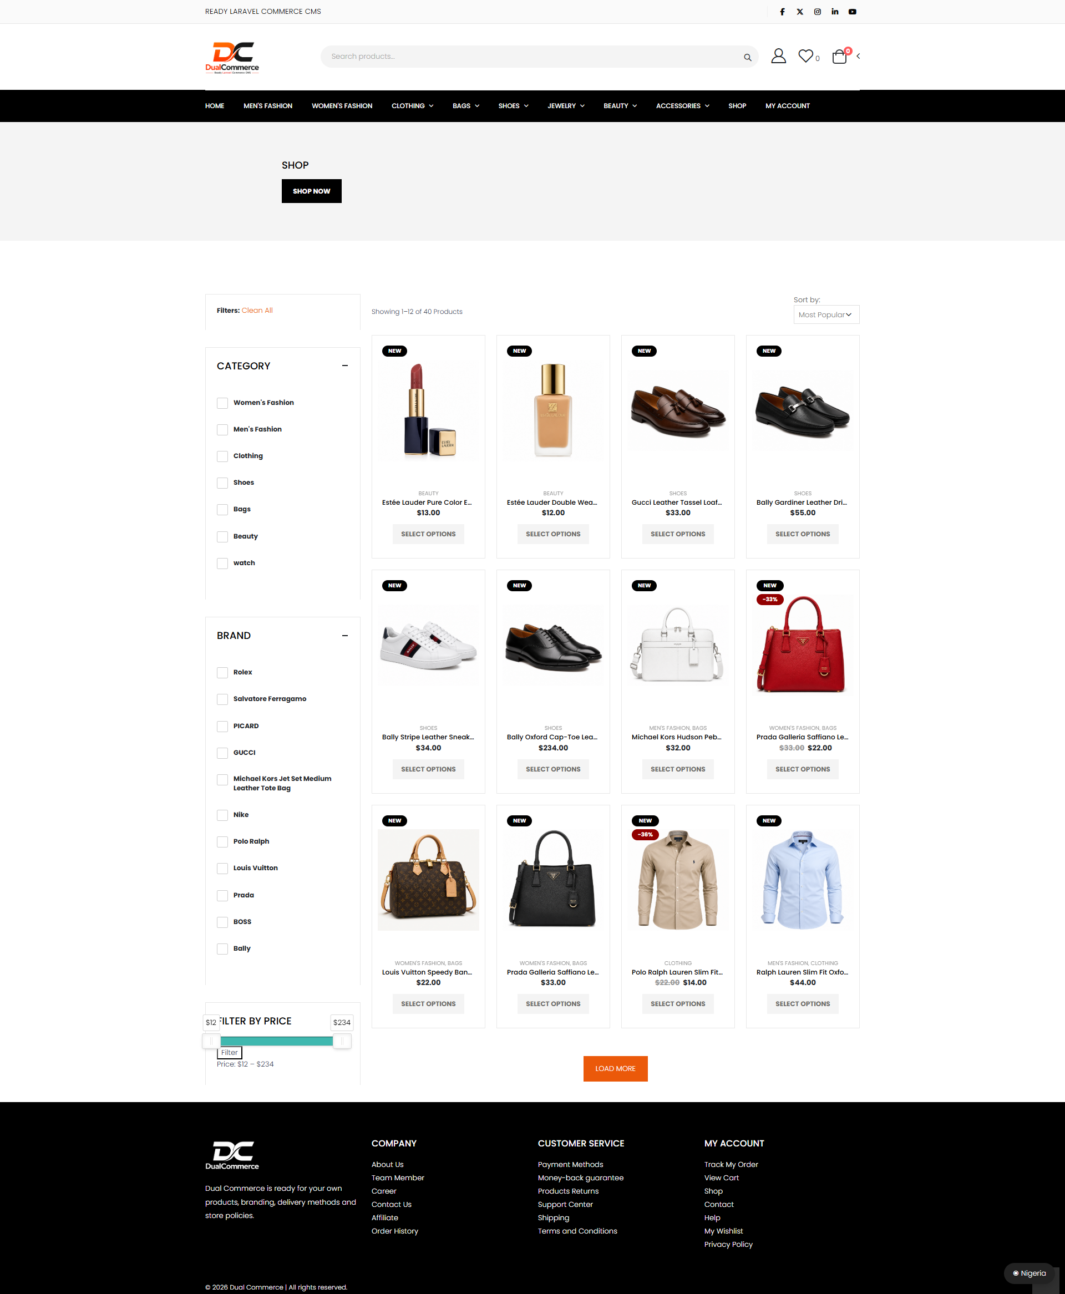Check the Men's Fashion category filter
The width and height of the screenshot is (1065, 1294).
coord(222,430)
